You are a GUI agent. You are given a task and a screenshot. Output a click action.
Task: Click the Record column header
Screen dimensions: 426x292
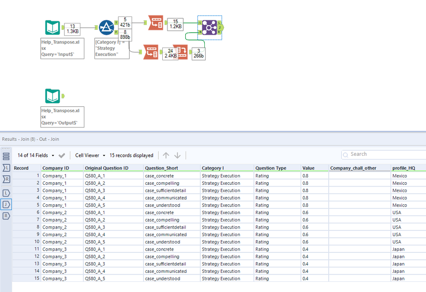pos(27,168)
